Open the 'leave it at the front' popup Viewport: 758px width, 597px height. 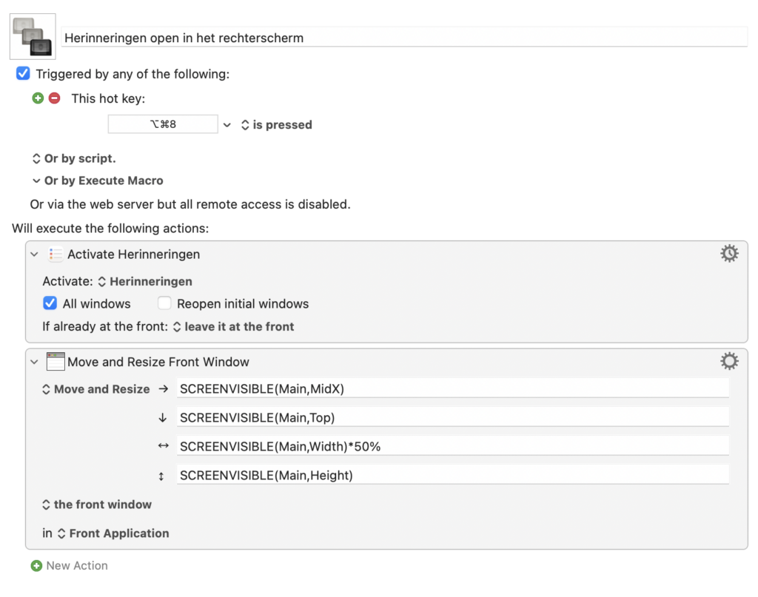pyautogui.click(x=233, y=326)
